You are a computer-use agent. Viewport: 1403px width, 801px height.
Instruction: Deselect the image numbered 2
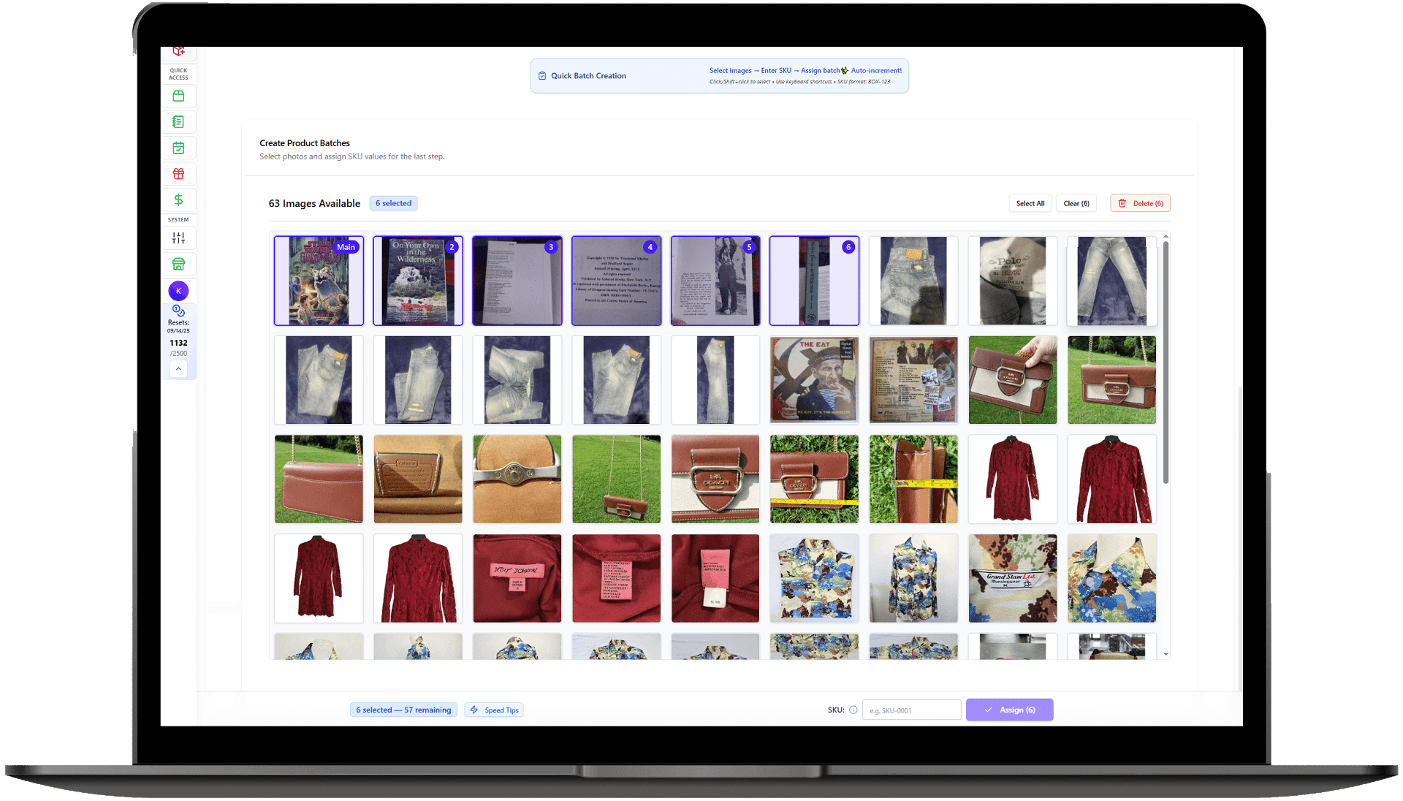tap(418, 281)
